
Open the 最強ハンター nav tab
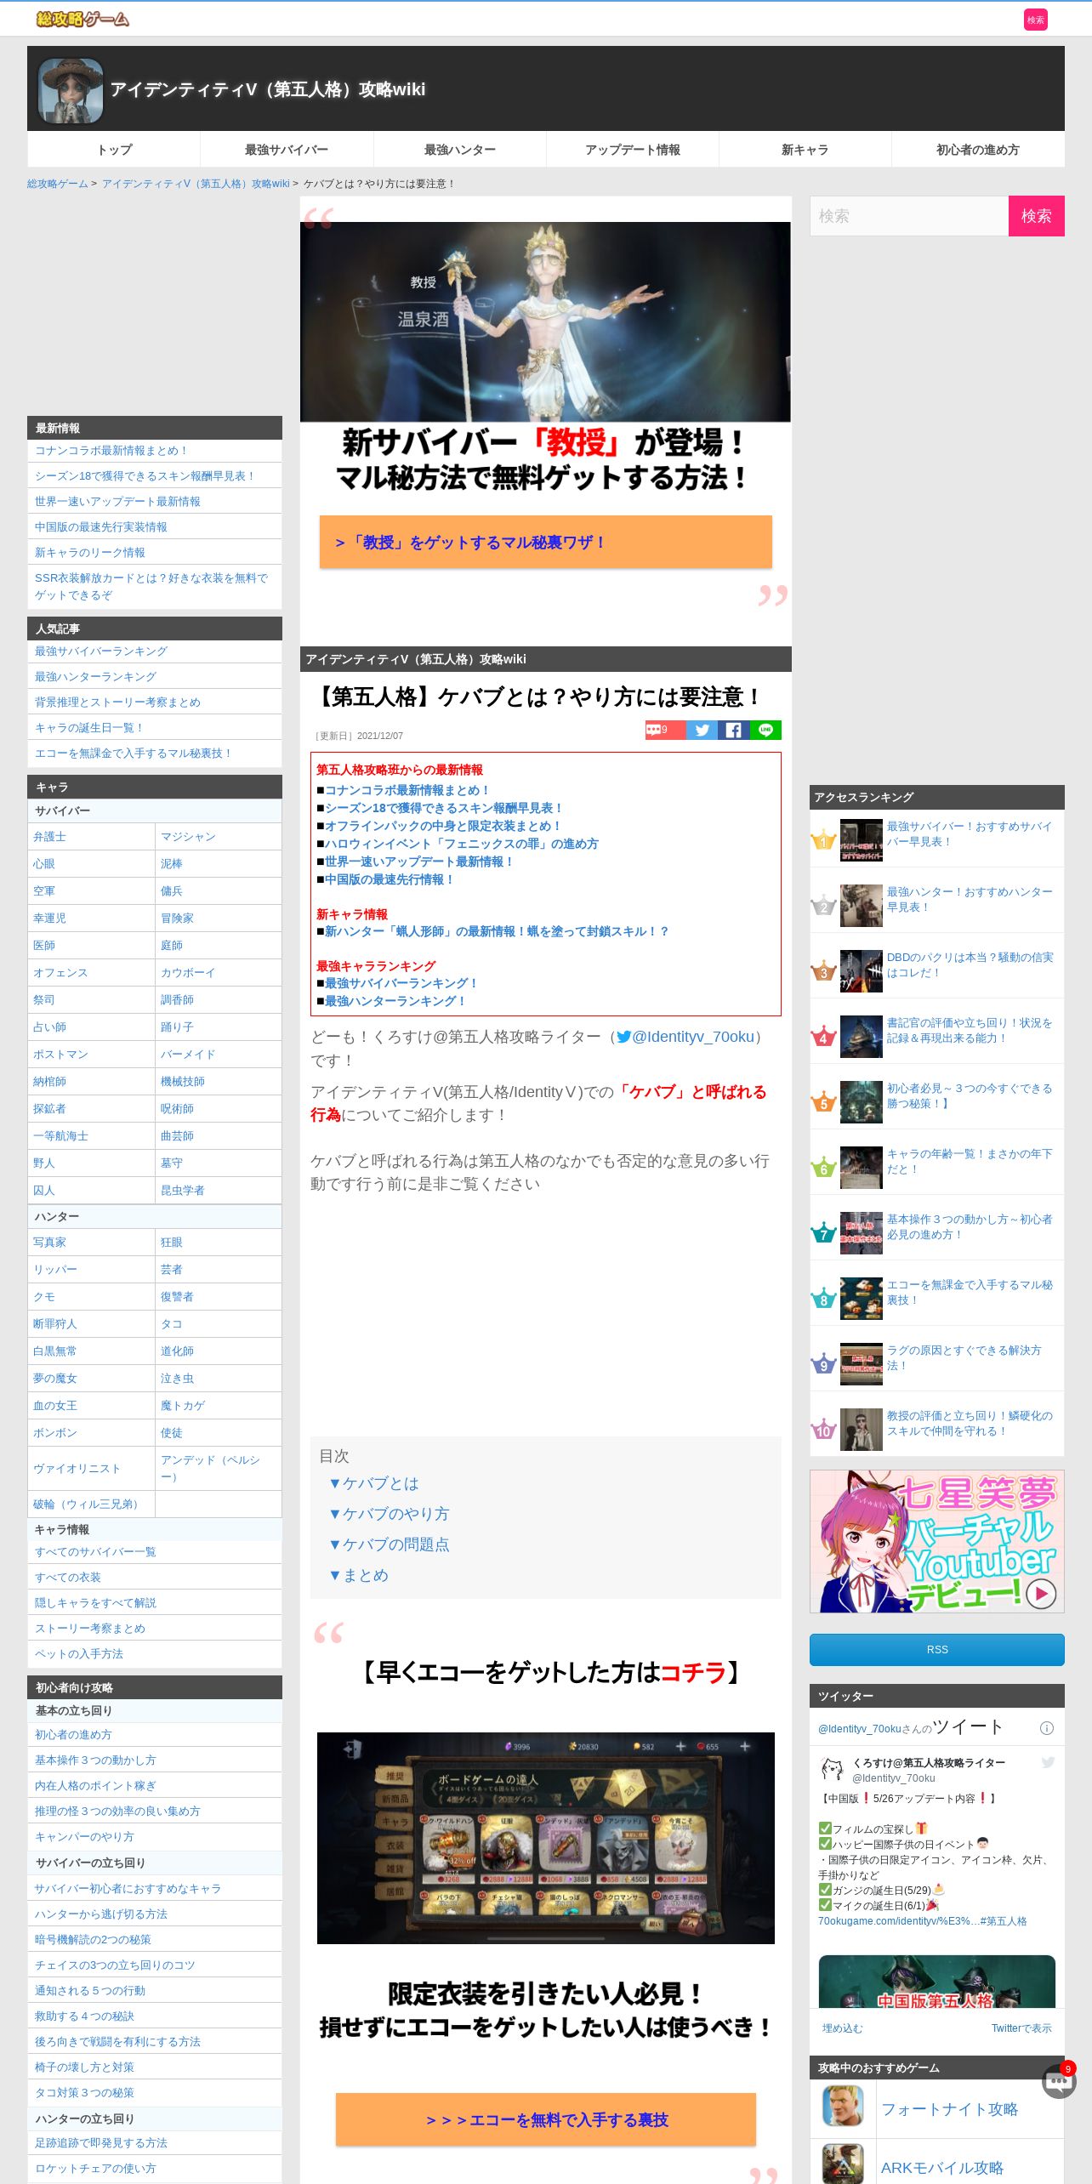[459, 150]
